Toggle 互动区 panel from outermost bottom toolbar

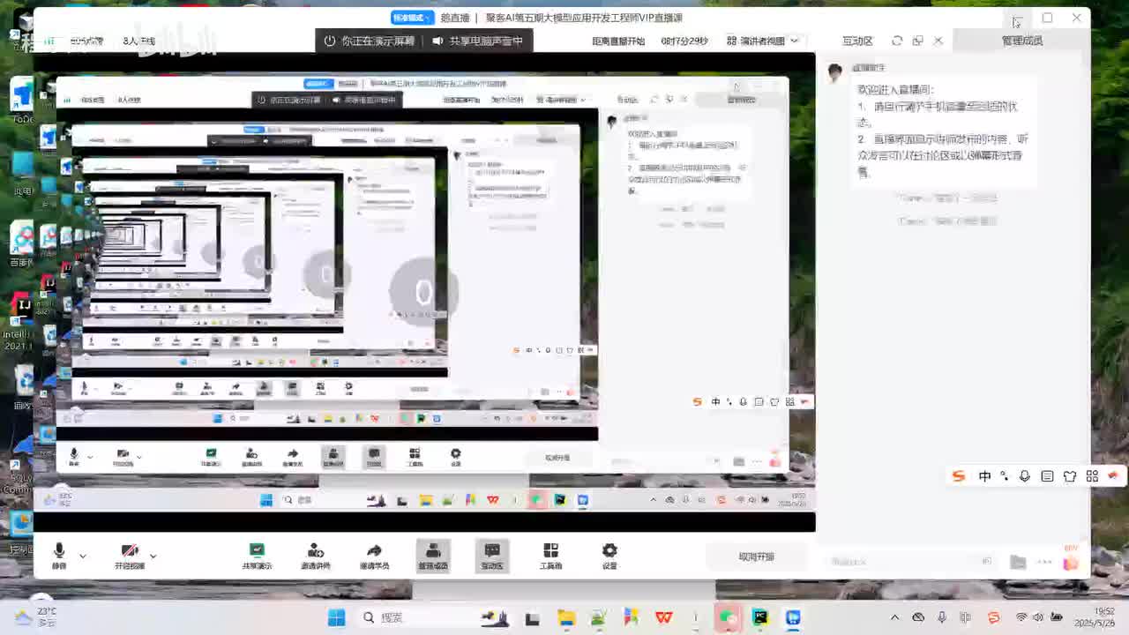point(492,556)
